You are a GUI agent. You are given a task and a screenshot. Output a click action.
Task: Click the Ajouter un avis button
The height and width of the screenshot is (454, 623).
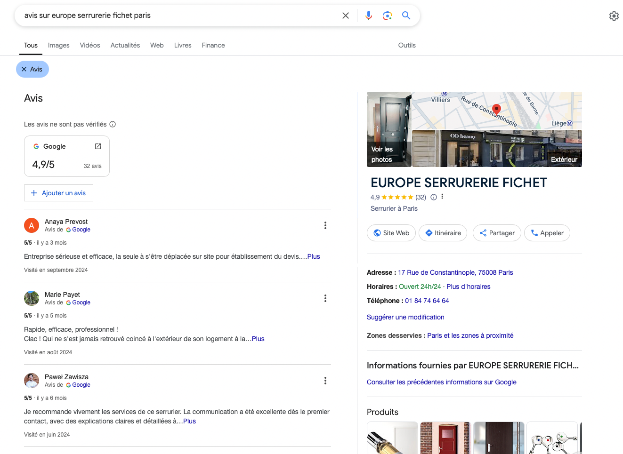[x=58, y=193]
